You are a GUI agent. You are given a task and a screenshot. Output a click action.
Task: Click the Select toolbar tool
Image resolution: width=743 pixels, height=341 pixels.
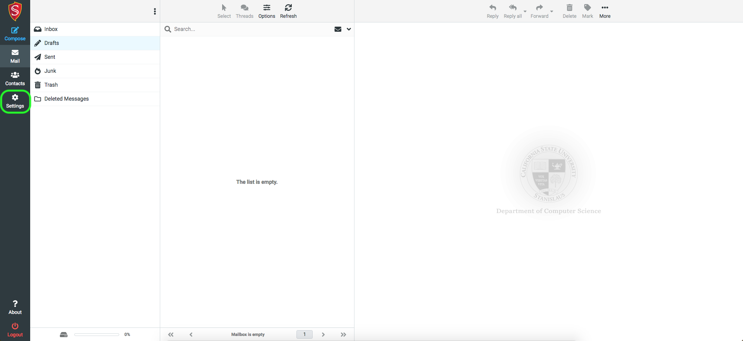tap(224, 11)
